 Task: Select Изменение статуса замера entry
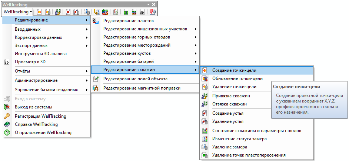click(239, 139)
